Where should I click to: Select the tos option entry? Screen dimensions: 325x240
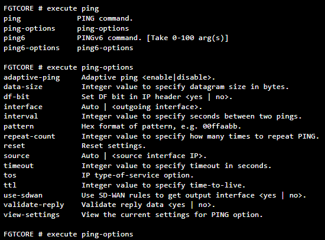pyautogui.click(x=10, y=175)
